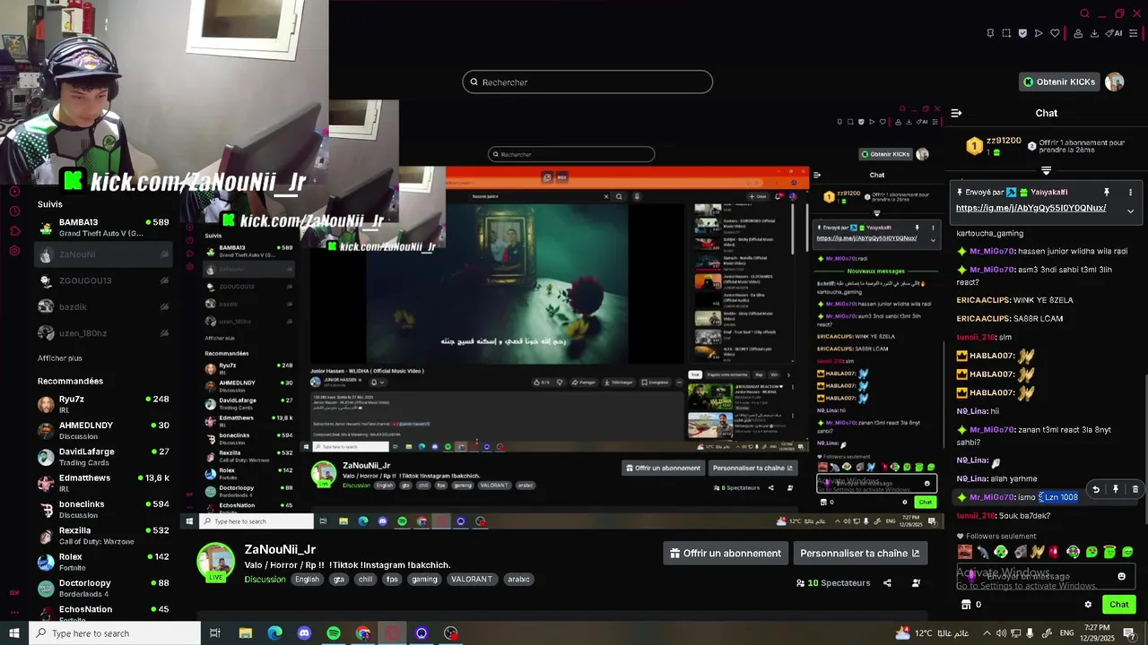Click ENG language indicator in tray
This screenshot has width=1148, height=645.
pos(1067,633)
